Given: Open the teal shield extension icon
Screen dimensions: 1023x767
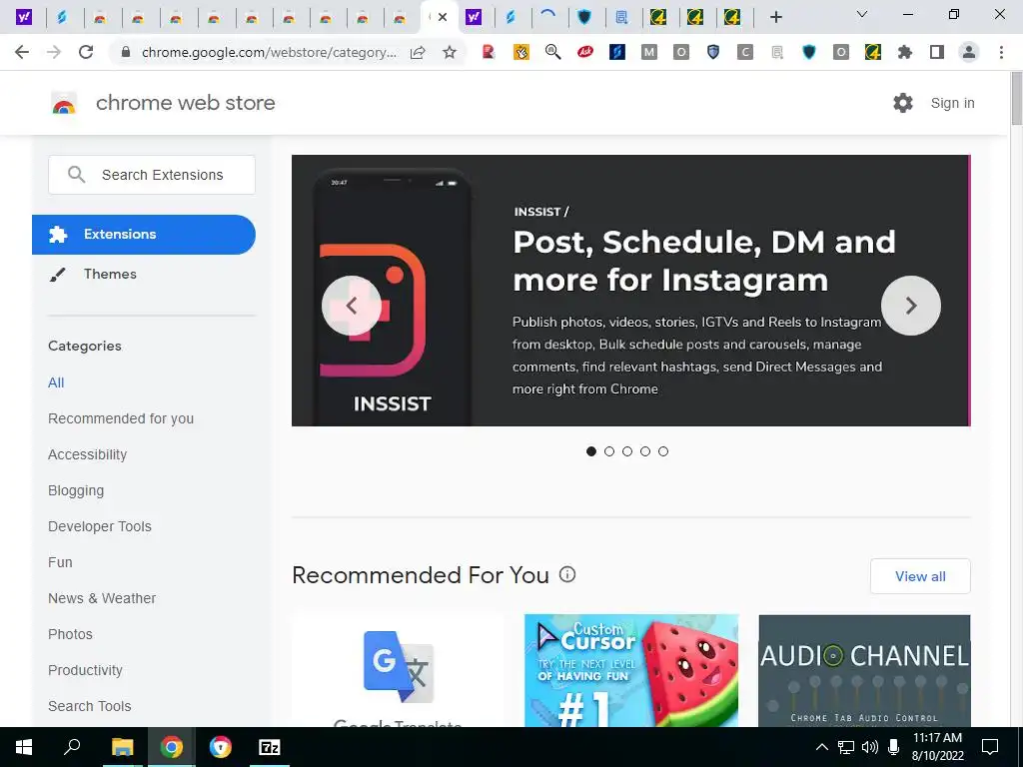Looking at the screenshot, I should (808, 52).
